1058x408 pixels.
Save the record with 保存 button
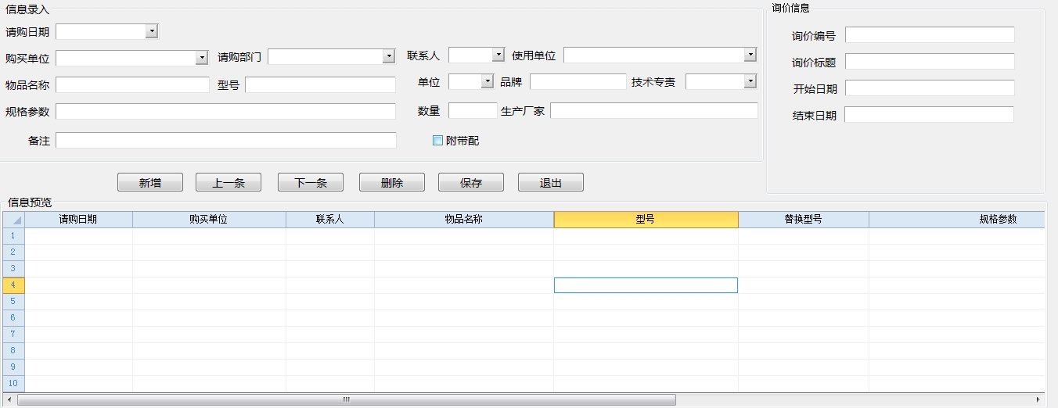click(x=471, y=182)
